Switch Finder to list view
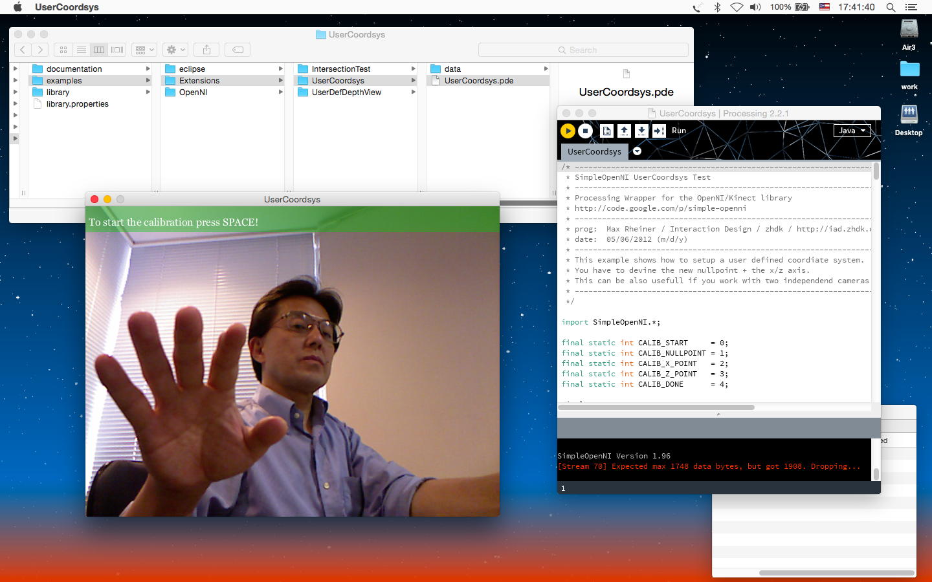The height and width of the screenshot is (582, 932). pyautogui.click(x=81, y=50)
